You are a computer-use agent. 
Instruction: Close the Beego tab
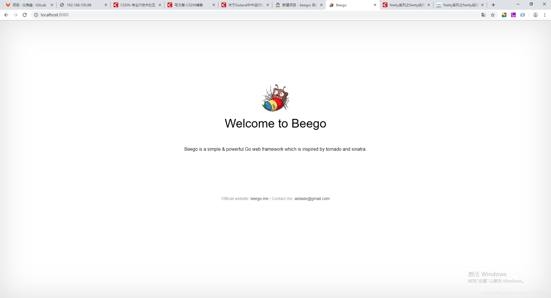tap(375, 5)
